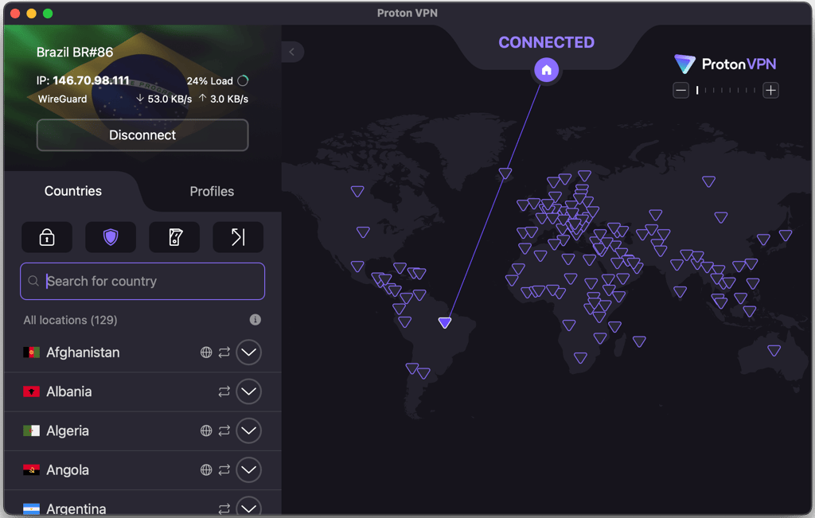Click the South Africa map marker
The height and width of the screenshot is (518, 815).
[x=580, y=357]
